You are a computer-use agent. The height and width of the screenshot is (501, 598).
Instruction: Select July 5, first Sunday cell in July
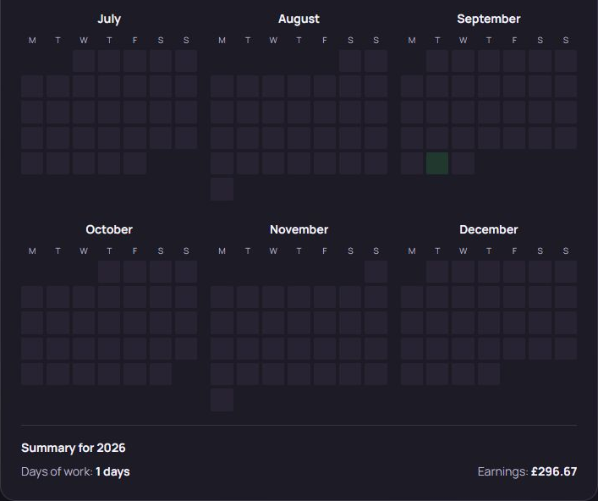(186, 61)
